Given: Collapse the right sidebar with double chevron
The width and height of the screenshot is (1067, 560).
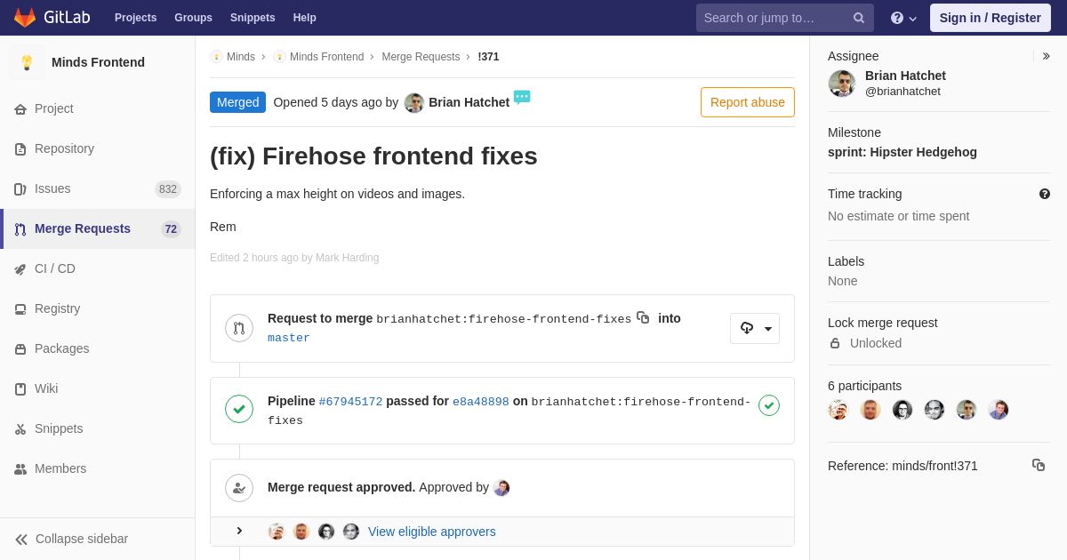Looking at the screenshot, I should coord(1047,56).
